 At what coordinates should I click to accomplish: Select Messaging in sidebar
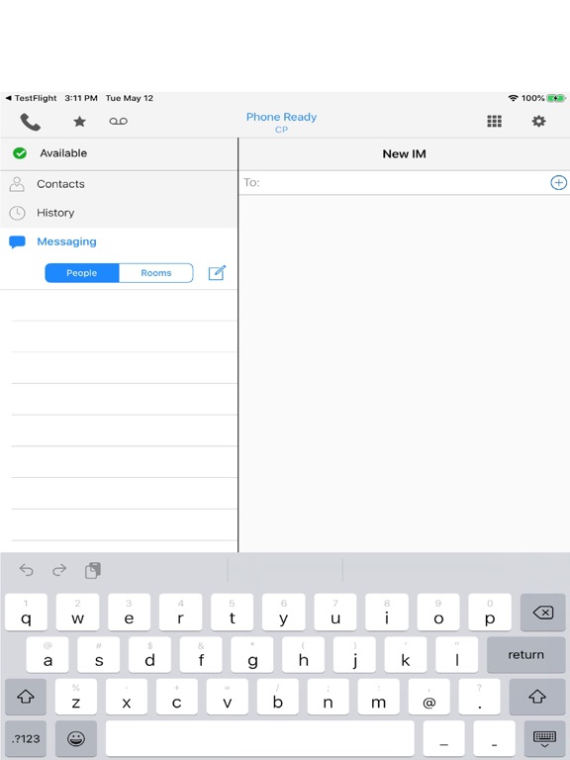point(119,241)
